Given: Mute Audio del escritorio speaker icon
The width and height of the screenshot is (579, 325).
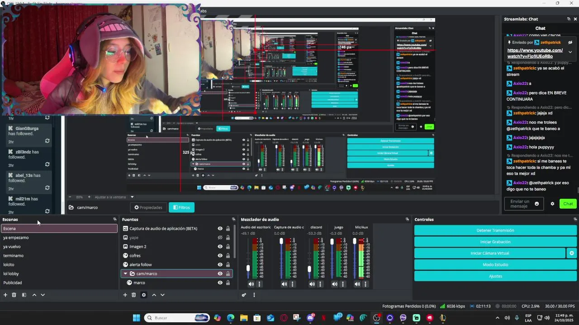Looking at the screenshot, I should (x=251, y=284).
